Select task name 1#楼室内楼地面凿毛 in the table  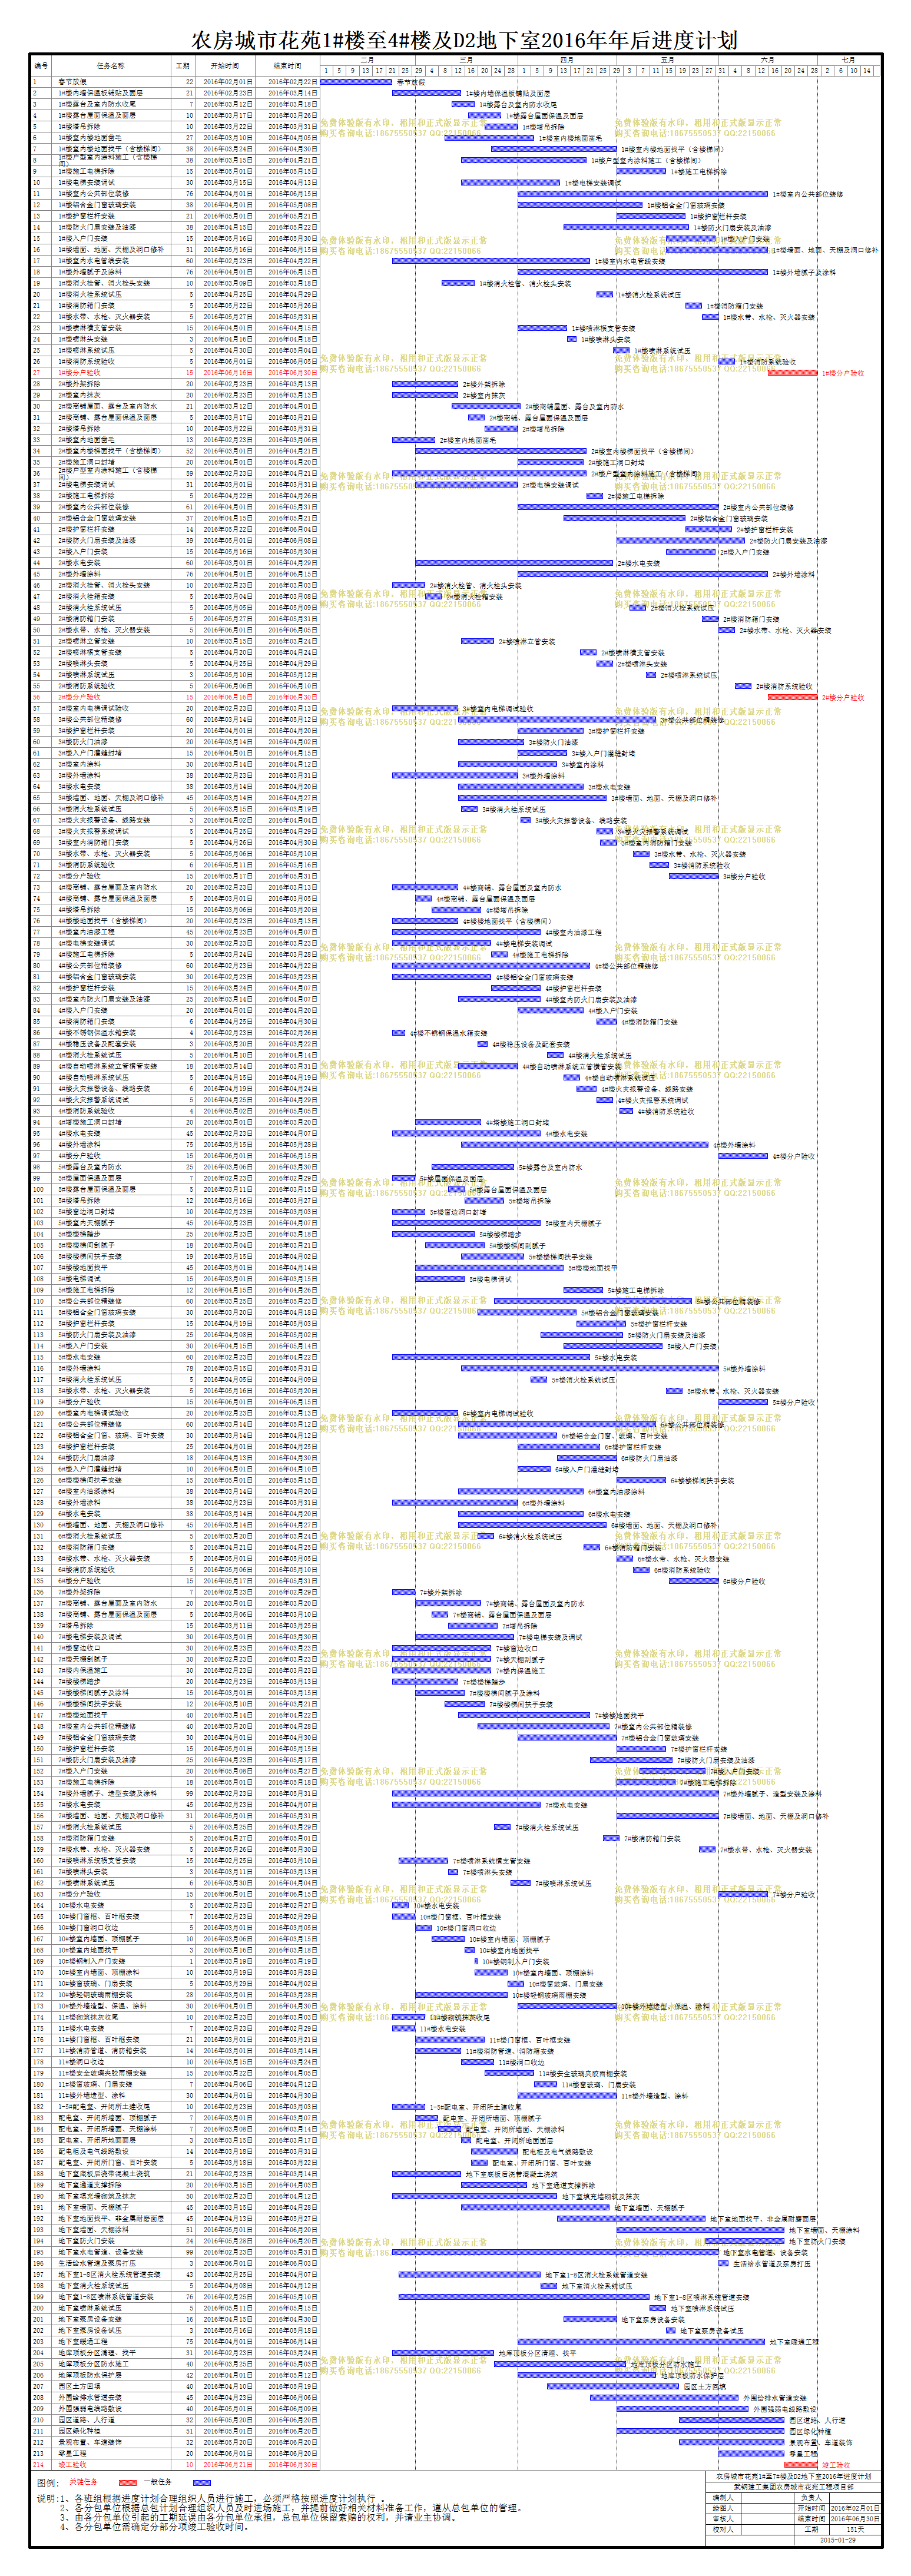(91, 139)
